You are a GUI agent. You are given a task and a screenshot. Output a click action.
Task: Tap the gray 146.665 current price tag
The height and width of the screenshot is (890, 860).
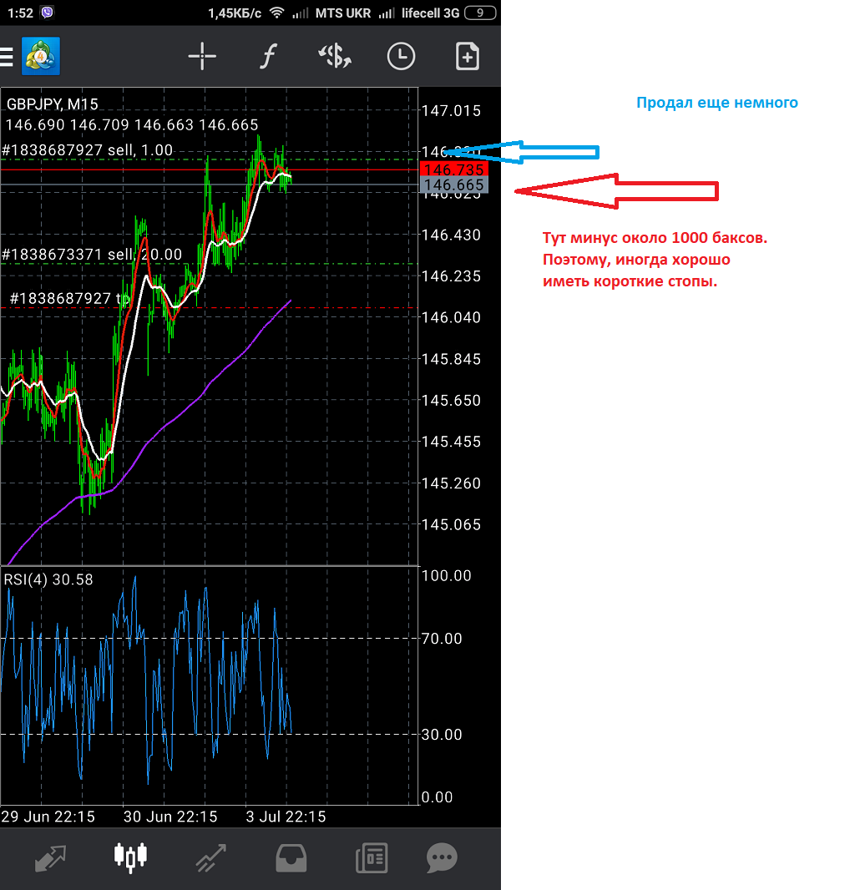[x=453, y=185]
